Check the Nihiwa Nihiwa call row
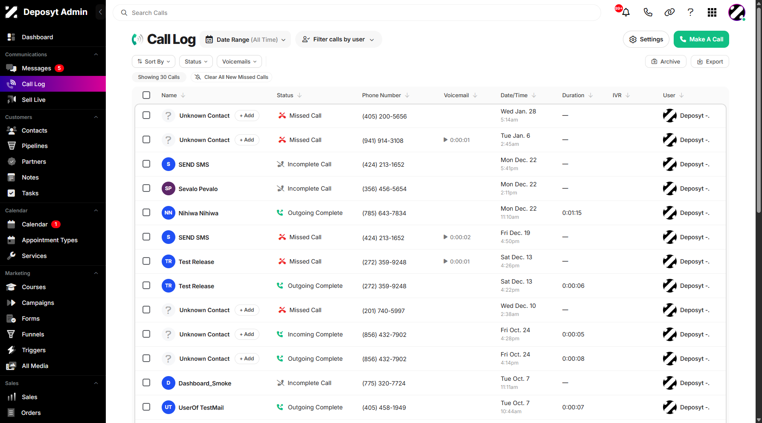762x423 pixels. pyautogui.click(x=146, y=212)
